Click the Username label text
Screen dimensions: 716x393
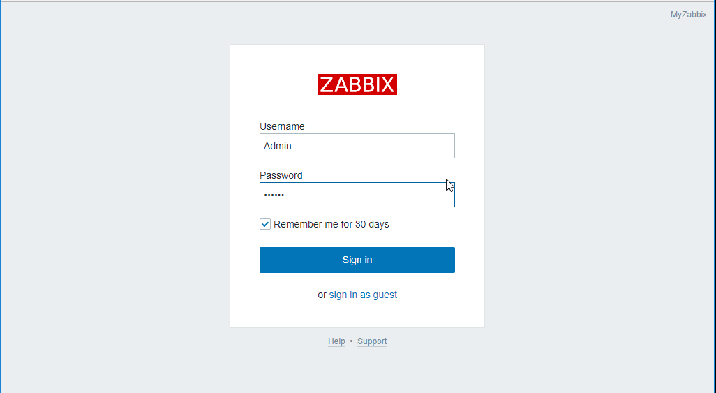[x=282, y=126]
